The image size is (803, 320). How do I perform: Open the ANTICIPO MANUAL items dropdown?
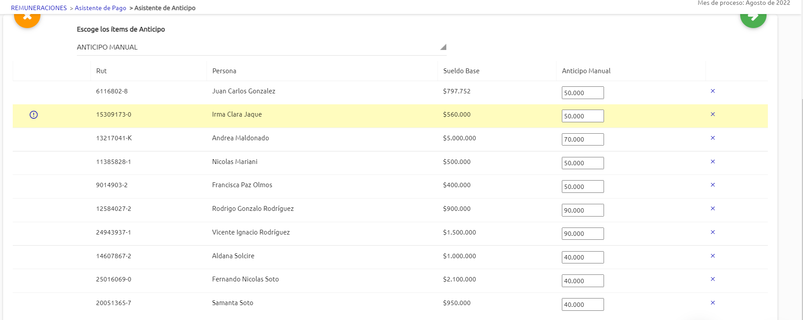point(261,47)
